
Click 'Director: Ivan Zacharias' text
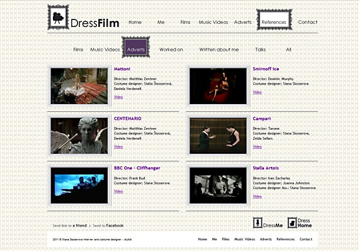click(x=271, y=178)
